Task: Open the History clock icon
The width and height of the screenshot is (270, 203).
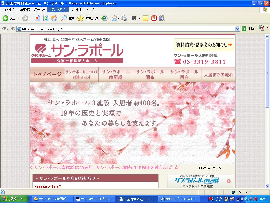Action: point(104,18)
